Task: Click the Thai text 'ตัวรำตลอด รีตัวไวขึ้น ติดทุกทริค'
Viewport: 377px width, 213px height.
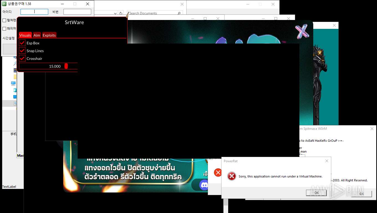Action: tap(133, 177)
